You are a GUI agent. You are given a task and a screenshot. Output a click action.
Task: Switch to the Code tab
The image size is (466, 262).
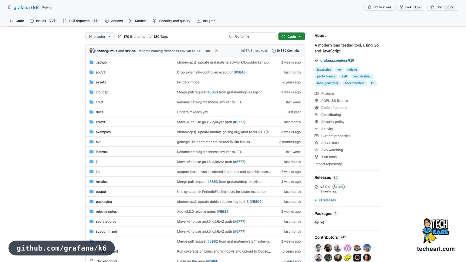(17, 21)
